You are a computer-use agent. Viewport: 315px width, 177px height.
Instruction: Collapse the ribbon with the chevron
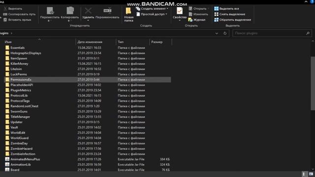click(x=306, y=1)
